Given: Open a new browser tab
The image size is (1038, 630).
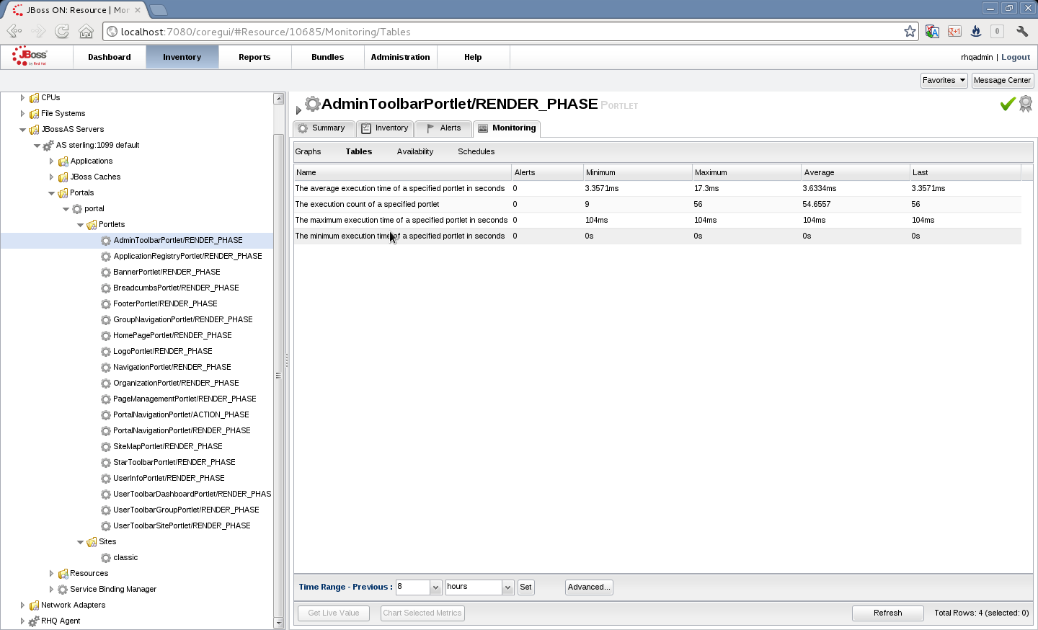Looking at the screenshot, I should [158, 10].
